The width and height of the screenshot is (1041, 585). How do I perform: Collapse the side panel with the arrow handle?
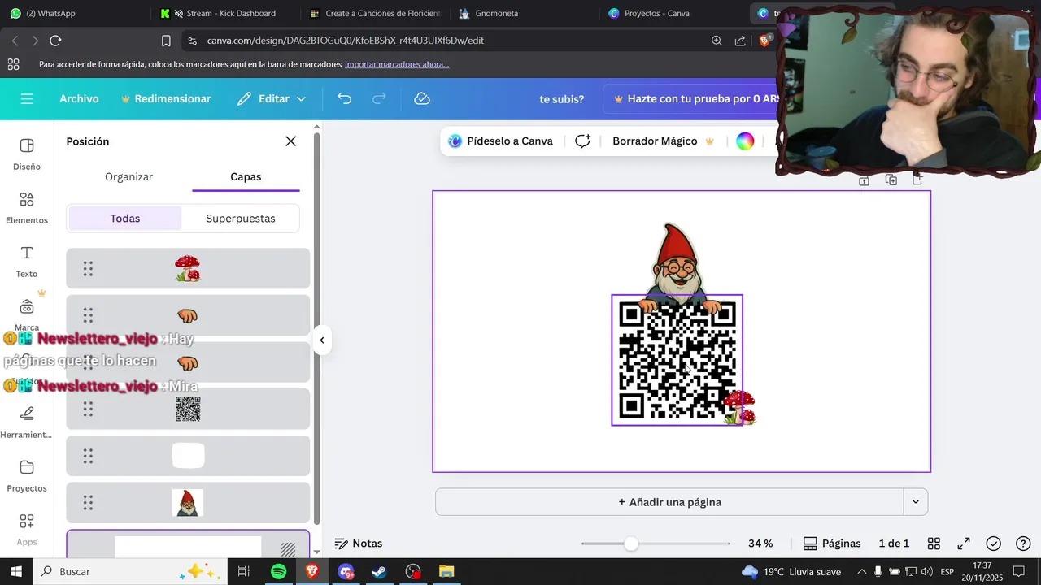point(322,340)
